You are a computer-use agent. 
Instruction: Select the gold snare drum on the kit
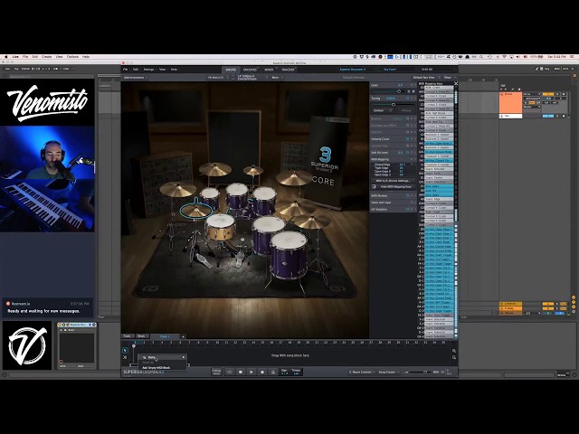click(220, 227)
